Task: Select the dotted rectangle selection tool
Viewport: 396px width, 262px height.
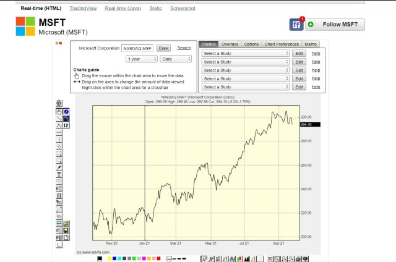Action: click(59, 154)
